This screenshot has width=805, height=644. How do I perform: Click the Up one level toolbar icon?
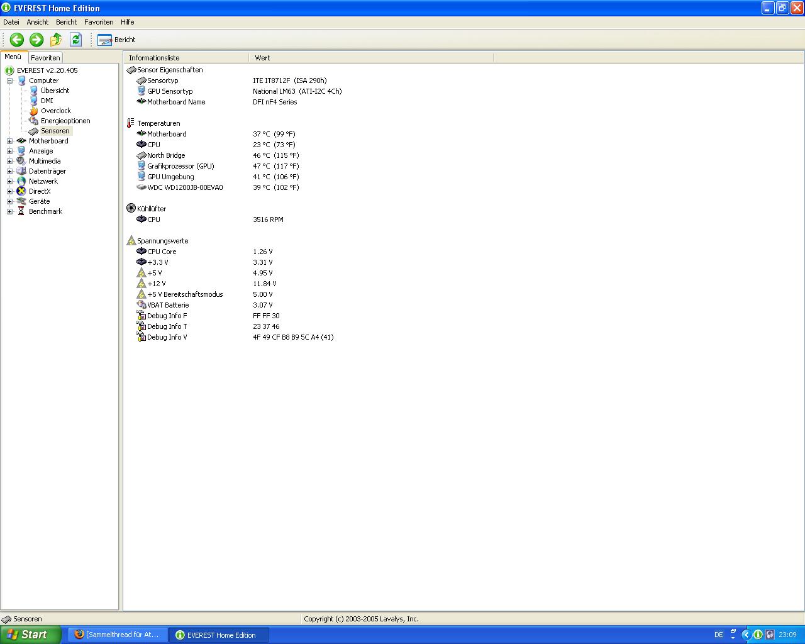click(x=56, y=40)
